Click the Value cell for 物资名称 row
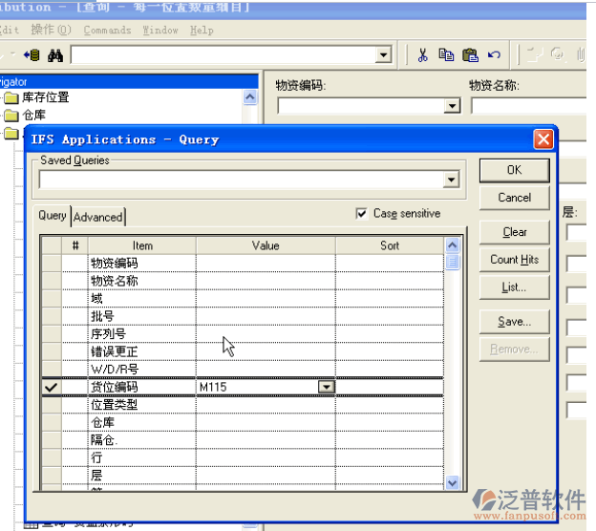596x531 pixels. (266, 281)
